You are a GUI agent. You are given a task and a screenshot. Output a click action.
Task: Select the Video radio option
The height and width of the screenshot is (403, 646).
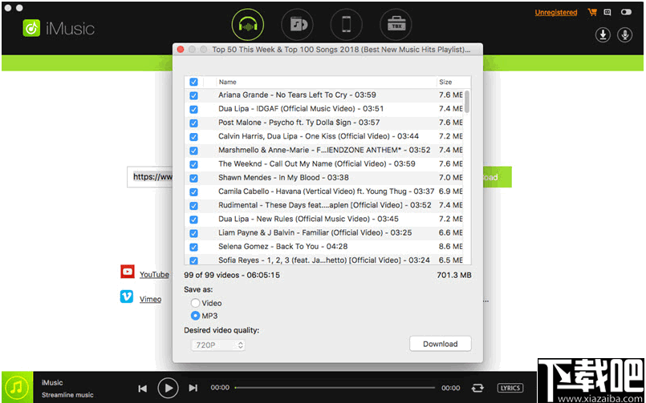[195, 303]
